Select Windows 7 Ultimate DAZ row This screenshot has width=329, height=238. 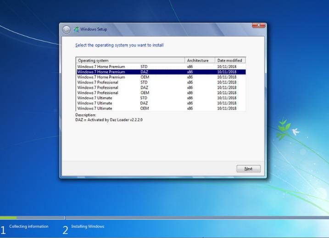[x=161, y=103]
